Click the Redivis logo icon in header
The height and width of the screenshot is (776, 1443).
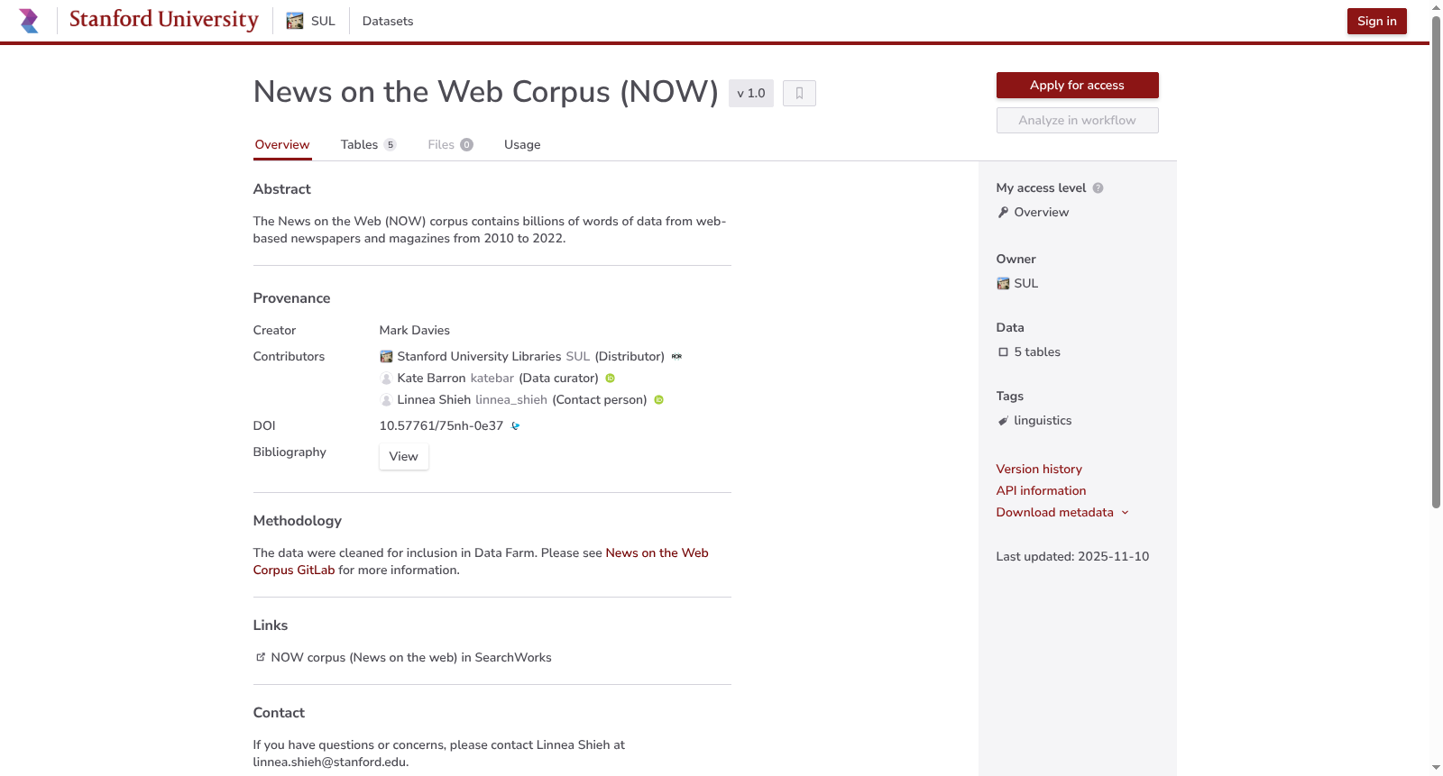pos(29,21)
